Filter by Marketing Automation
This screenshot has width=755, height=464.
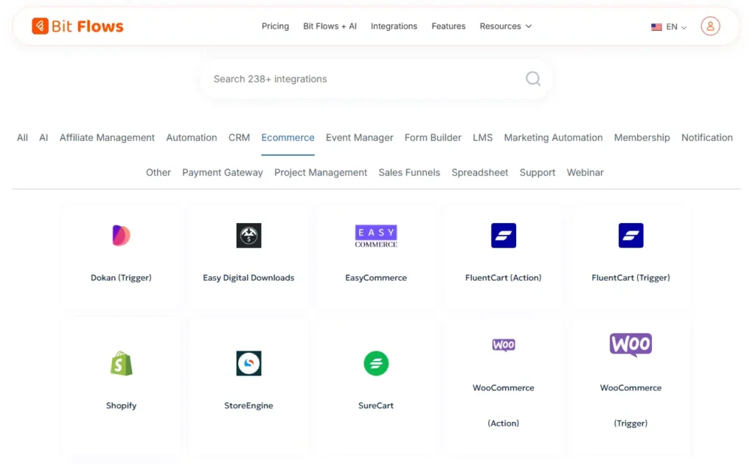click(553, 138)
